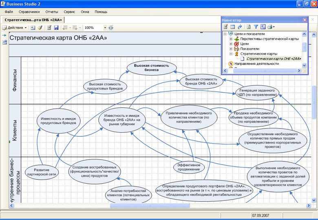Click the 100% zoom value field

click(x=93, y=28)
